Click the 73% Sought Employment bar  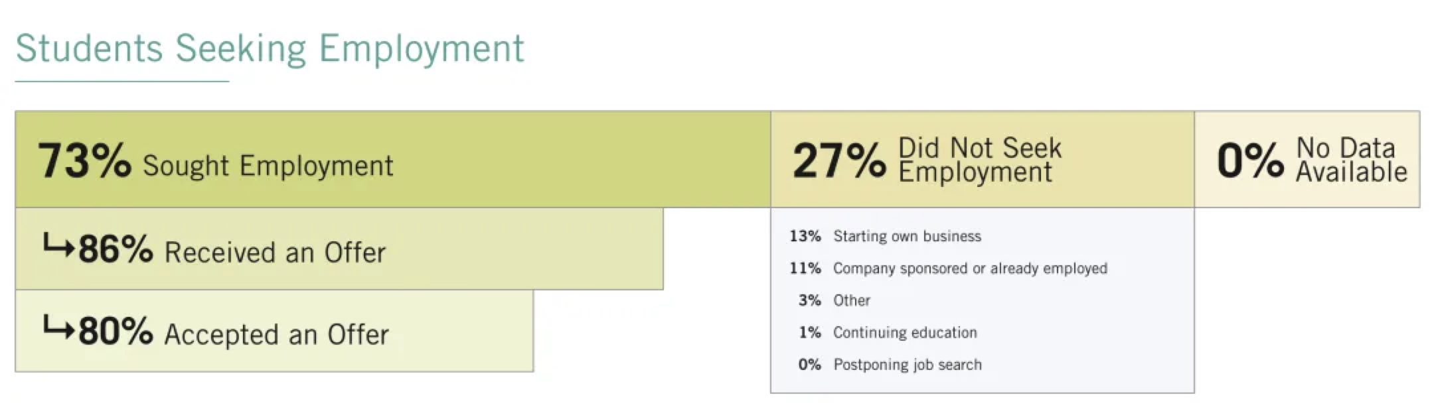[393, 160]
